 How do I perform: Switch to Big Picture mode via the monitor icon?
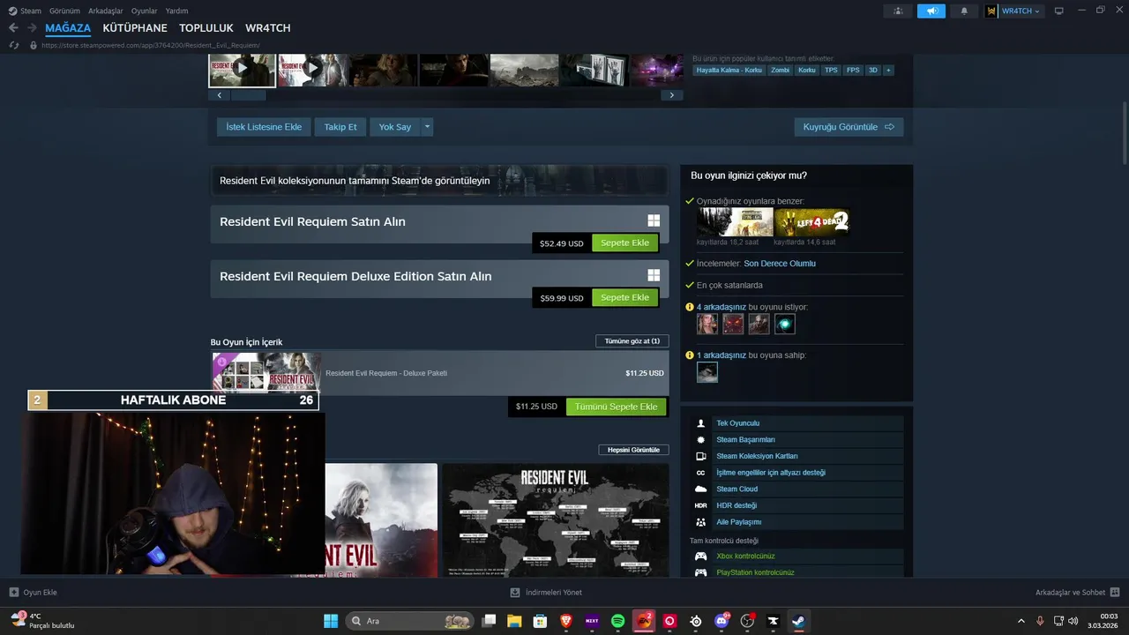coord(1059,11)
